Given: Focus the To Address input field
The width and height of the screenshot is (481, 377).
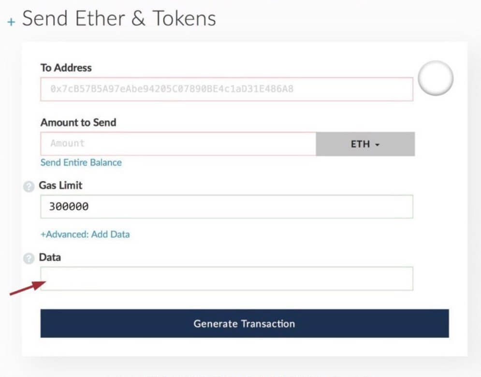Looking at the screenshot, I should tap(226, 89).
